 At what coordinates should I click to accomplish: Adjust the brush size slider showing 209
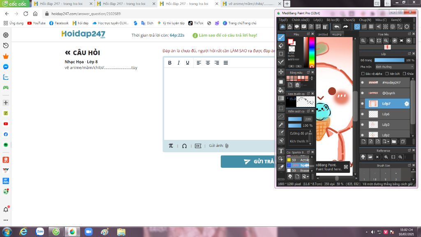click(295, 119)
